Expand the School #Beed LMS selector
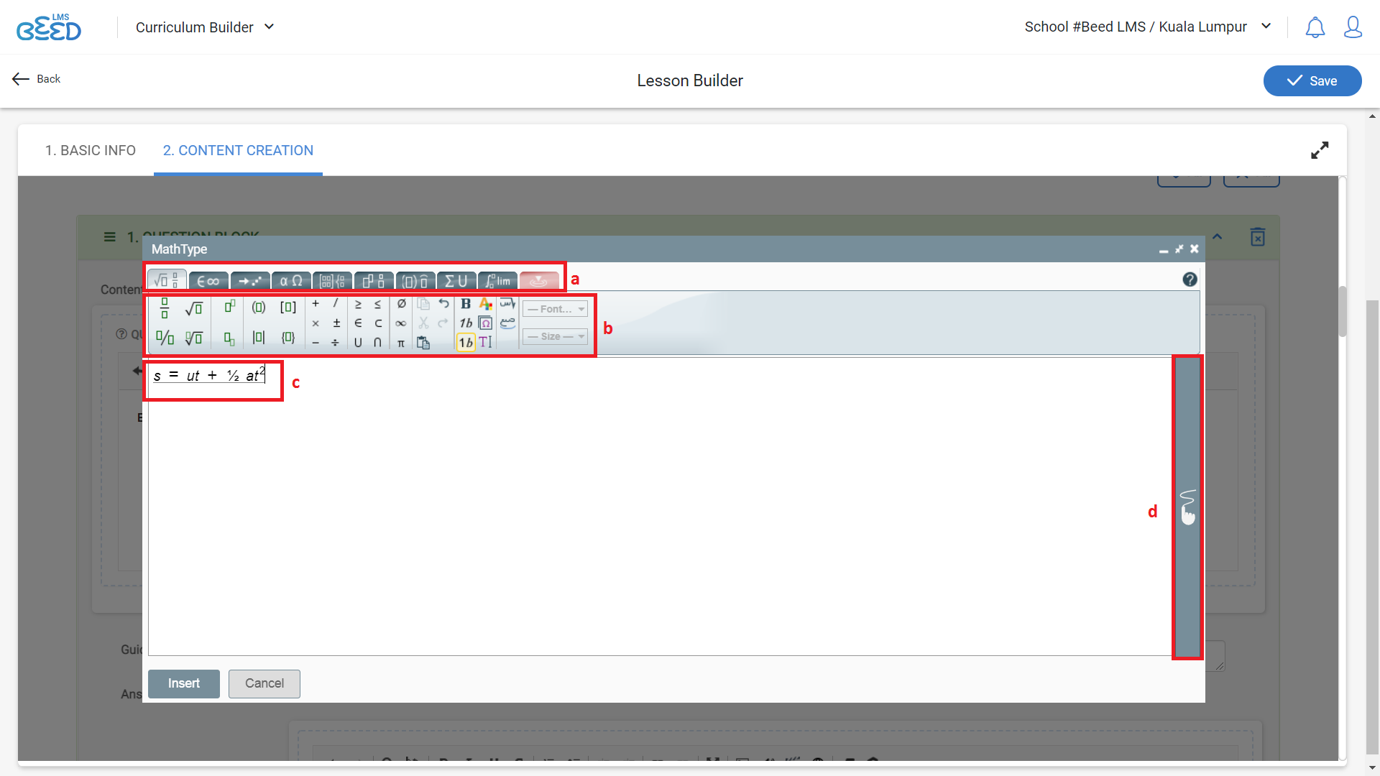The height and width of the screenshot is (776, 1380). tap(1148, 27)
